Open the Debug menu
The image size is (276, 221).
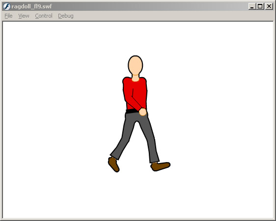66,16
